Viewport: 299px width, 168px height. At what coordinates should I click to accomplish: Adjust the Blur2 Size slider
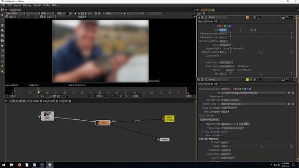240,30
